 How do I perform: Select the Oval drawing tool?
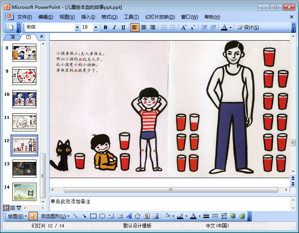click(x=102, y=216)
